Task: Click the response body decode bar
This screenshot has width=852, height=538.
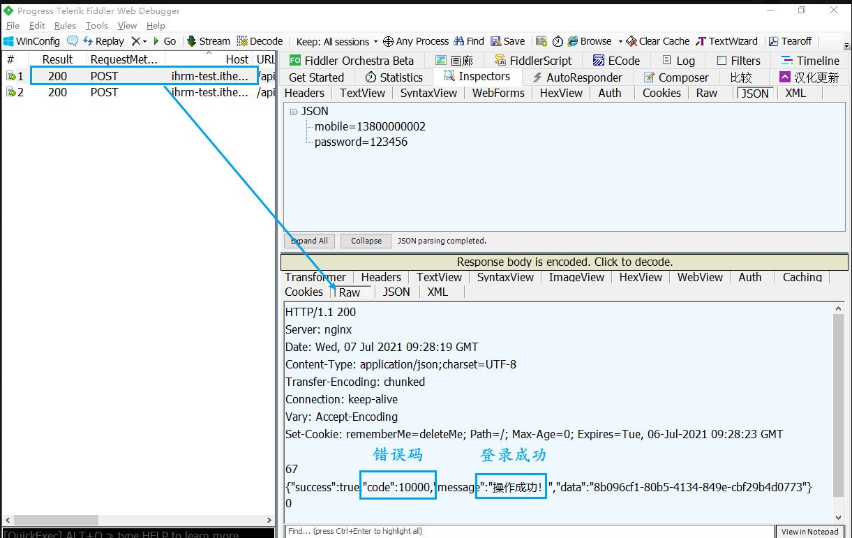Action: (565, 262)
